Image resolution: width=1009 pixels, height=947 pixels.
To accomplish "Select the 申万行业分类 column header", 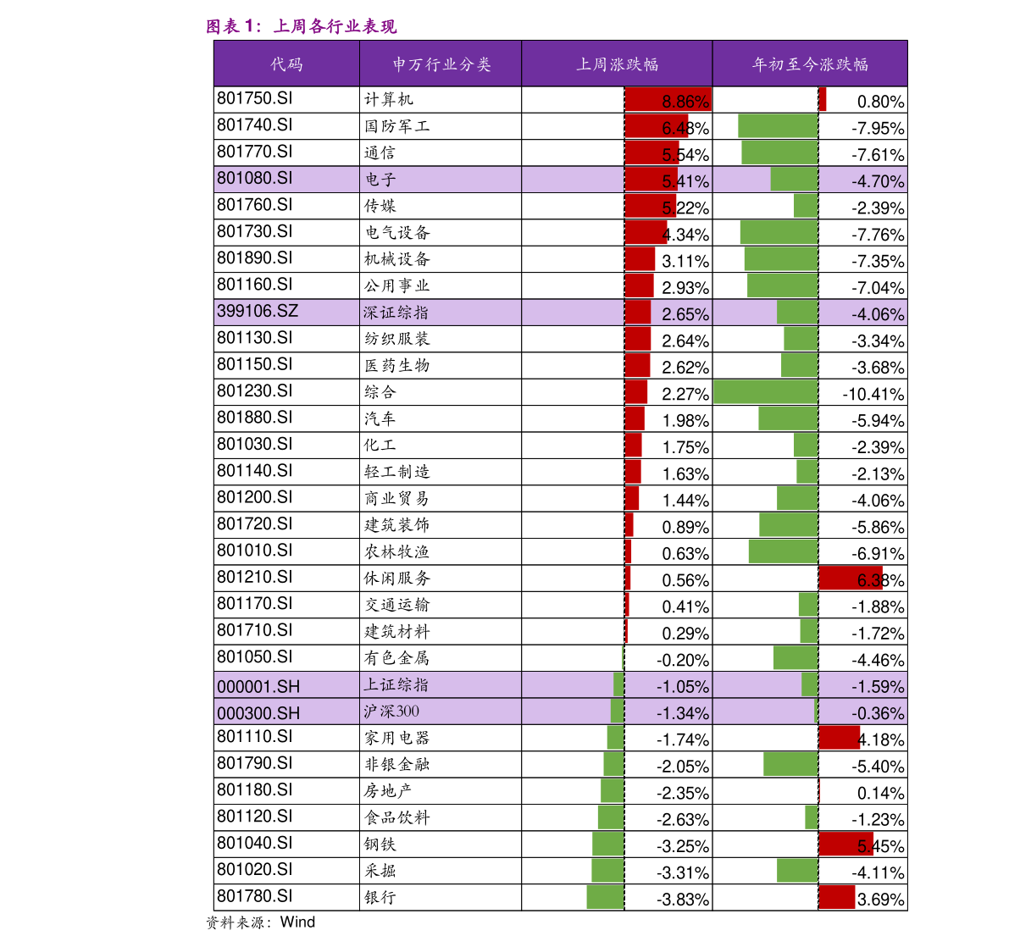I will coord(441,64).
